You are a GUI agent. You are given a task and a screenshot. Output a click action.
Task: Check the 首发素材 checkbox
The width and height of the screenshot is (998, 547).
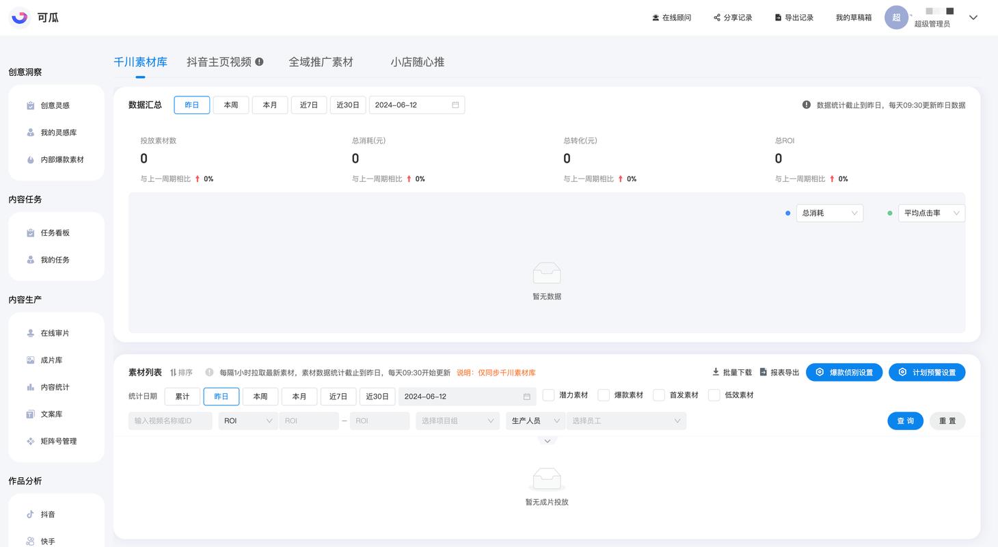pyautogui.click(x=659, y=395)
